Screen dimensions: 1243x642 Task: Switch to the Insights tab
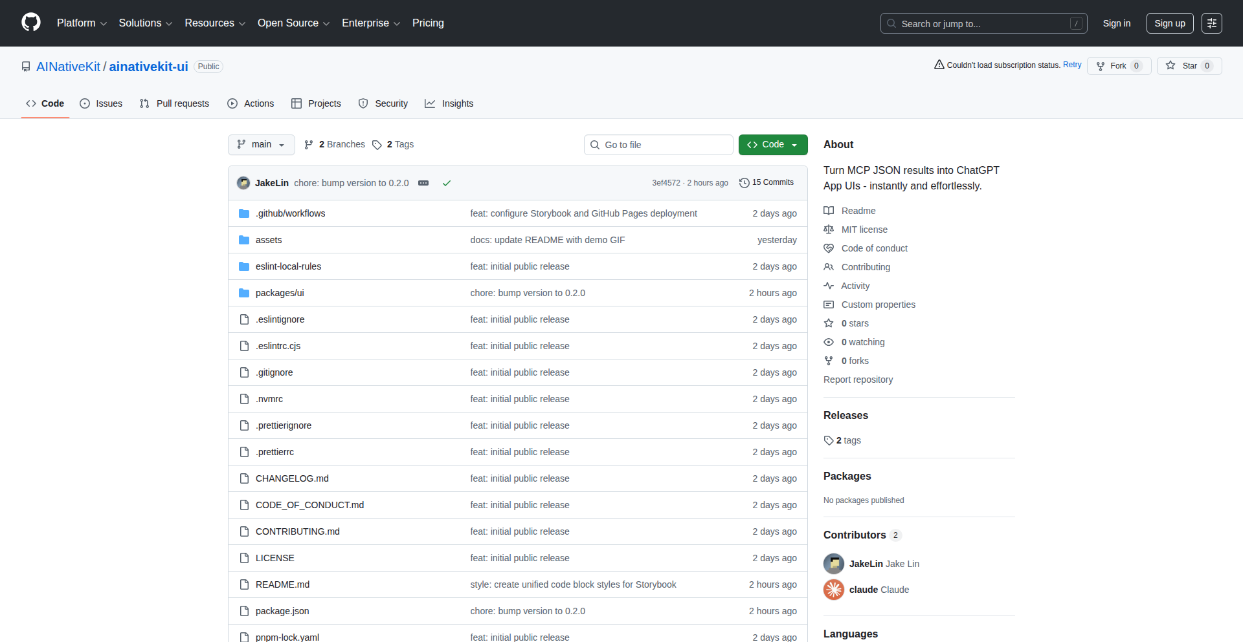click(x=449, y=103)
